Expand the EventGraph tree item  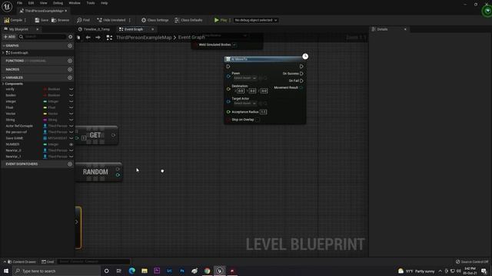(3, 53)
